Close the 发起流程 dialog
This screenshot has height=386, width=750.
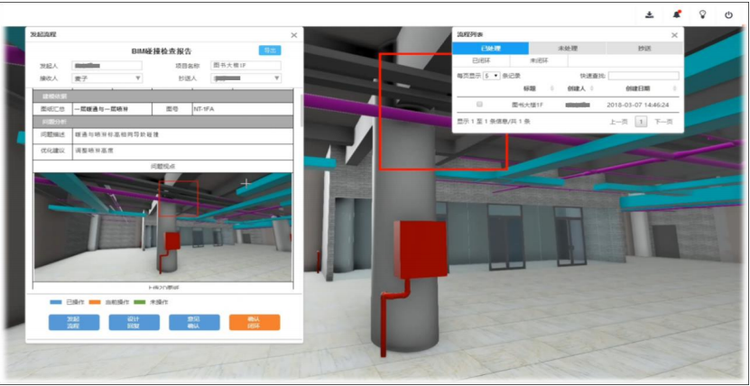[x=294, y=35]
